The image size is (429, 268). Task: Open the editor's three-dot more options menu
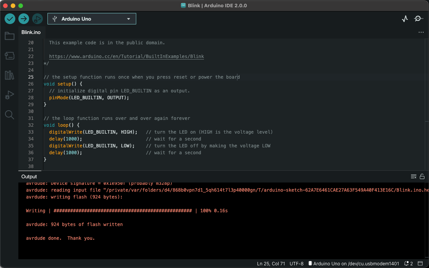421,32
